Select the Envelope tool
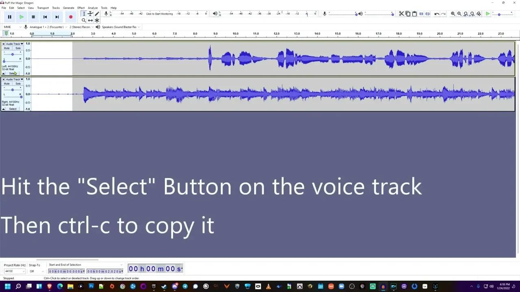The height and width of the screenshot is (292, 520). (x=90, y=14)
